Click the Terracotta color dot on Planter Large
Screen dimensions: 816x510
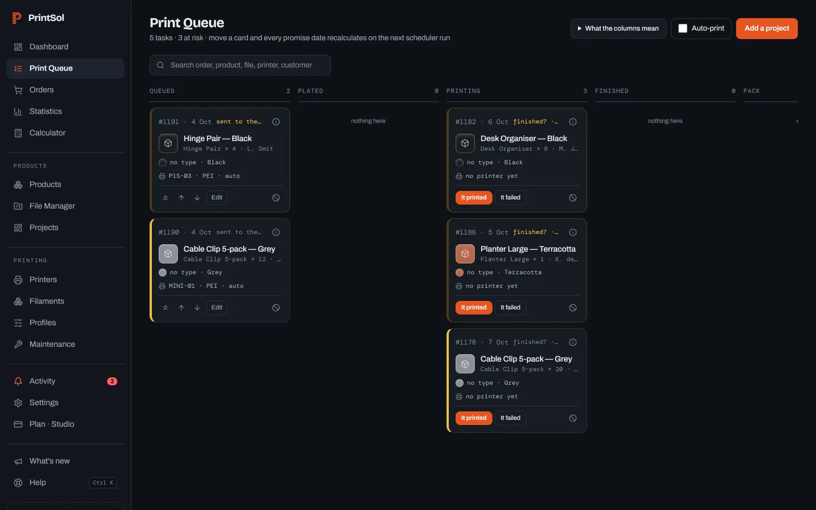pyautogui.click(x=460, y=273)
